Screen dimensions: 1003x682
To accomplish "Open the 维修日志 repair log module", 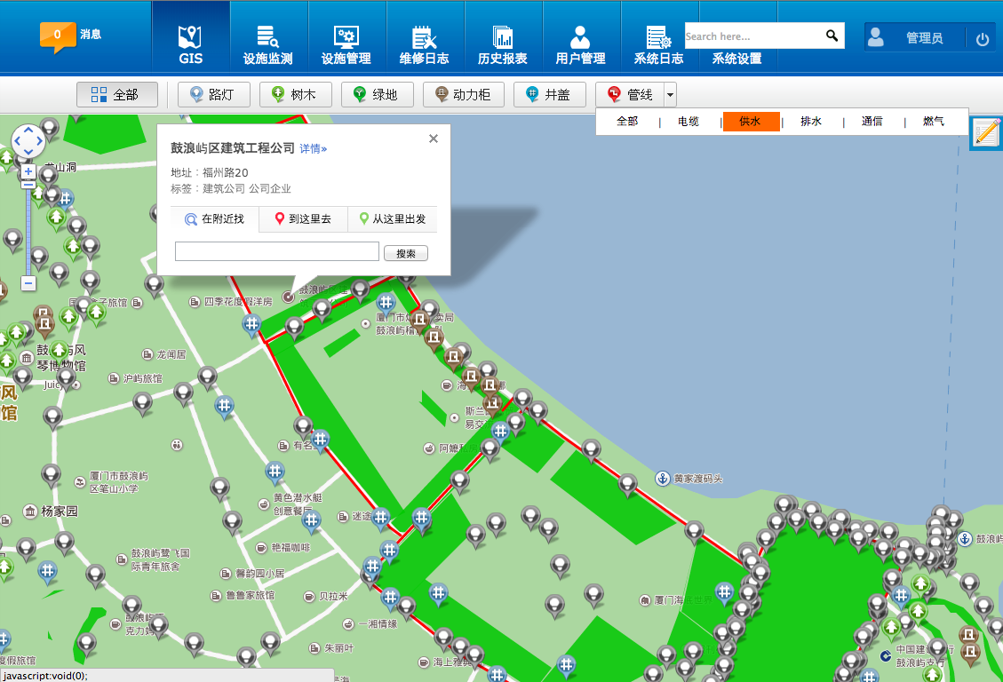I will (x=424, y=36).
